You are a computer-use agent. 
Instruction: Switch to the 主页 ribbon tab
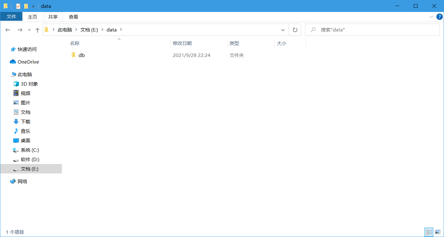(x=32, y=17)
